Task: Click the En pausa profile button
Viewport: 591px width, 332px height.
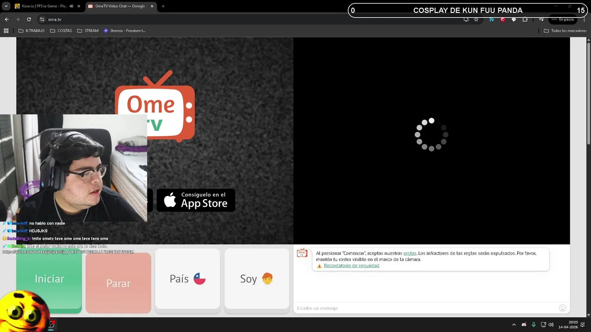Action: point(563,19)
